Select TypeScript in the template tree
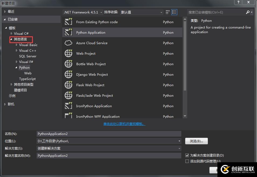Viewport: 257px width, 177px height. (27, 79)
